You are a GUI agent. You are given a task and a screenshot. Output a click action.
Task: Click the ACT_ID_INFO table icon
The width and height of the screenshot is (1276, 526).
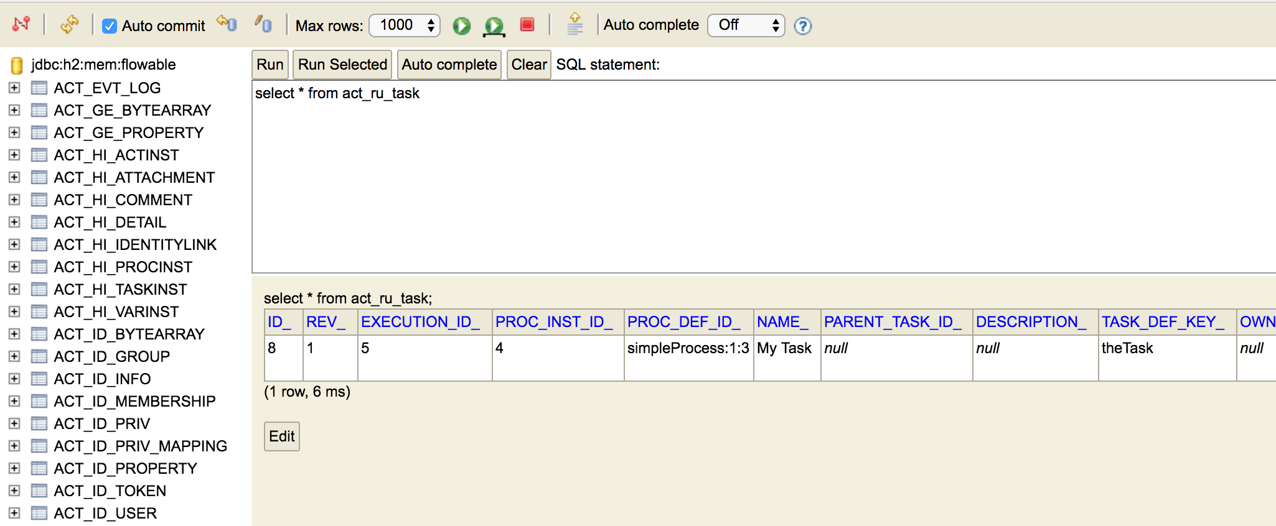tap(39, 379)
